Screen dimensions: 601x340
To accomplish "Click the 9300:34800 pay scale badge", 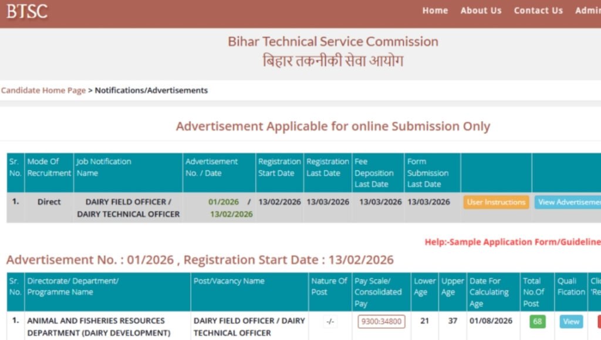I will [x=380, y=321].
